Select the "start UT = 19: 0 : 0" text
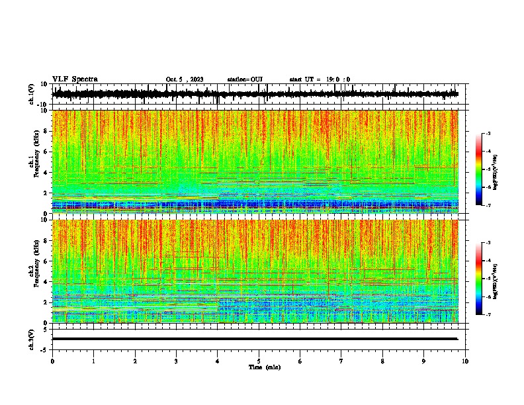The width and height of the screenshot is (524, 405). pyautogui.click(x=320, y=79)
